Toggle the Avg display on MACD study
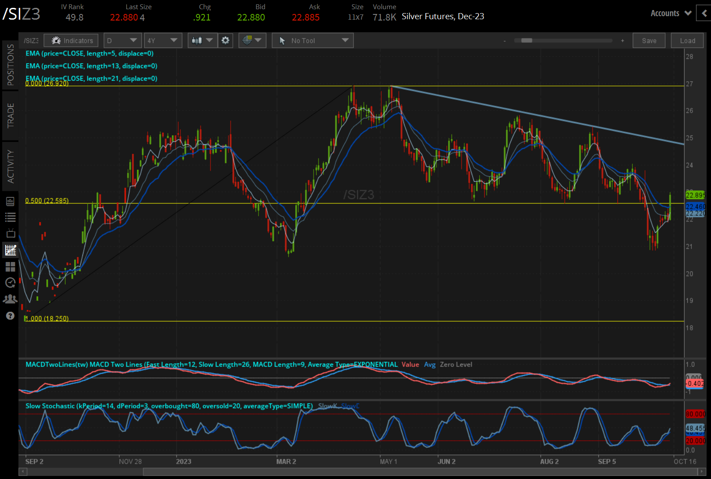Viewport: 711px width, 479px height. [430, 365]
